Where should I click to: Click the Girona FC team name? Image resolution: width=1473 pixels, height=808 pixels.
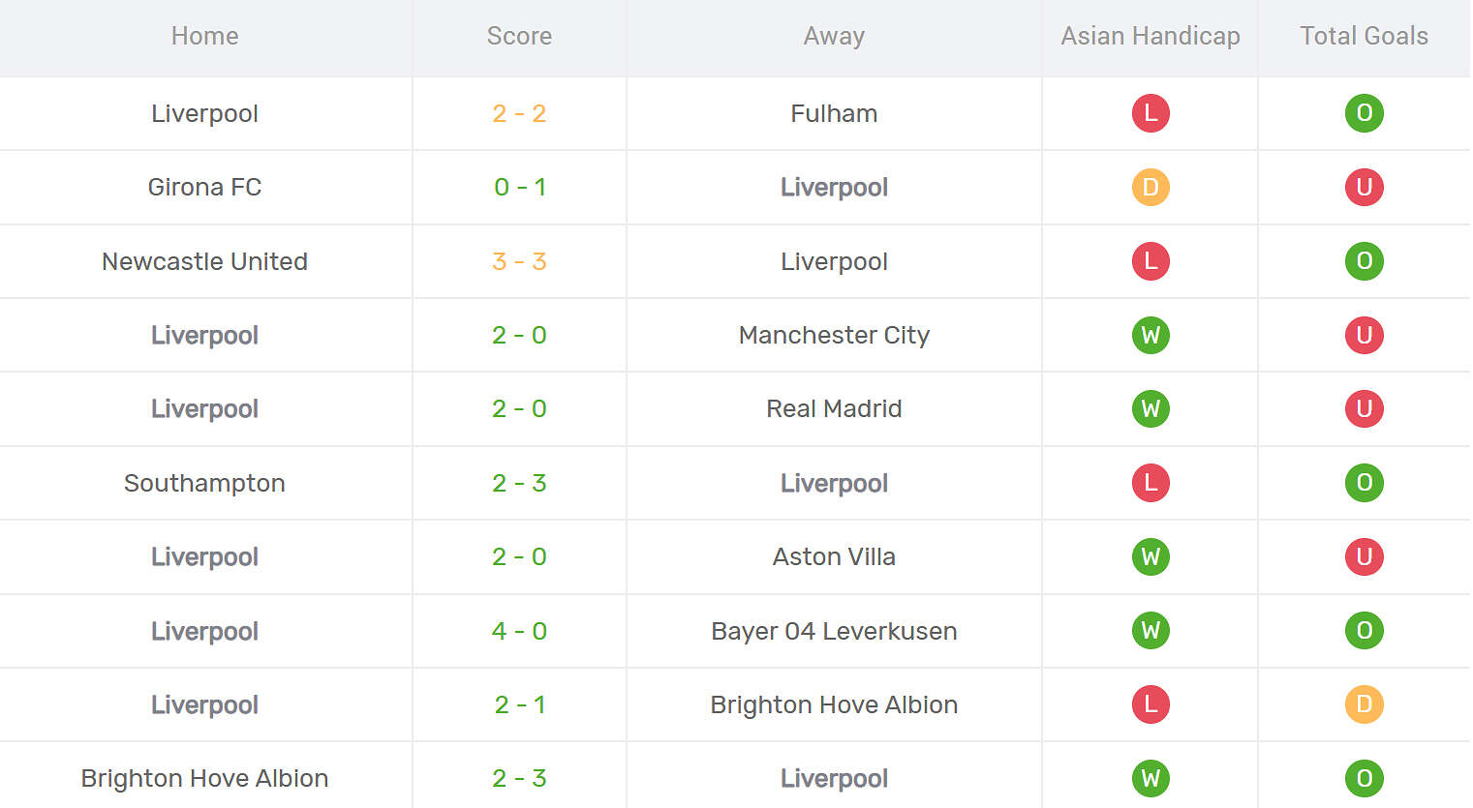click(204, 187)
